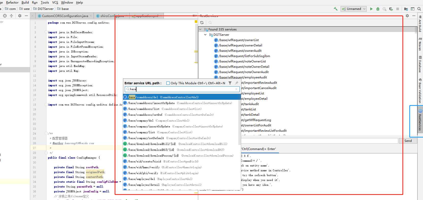This screenshot has width=423, height=200.
Task: Switch to shiroConfig.java tab
Action: [x=112, y=16]
